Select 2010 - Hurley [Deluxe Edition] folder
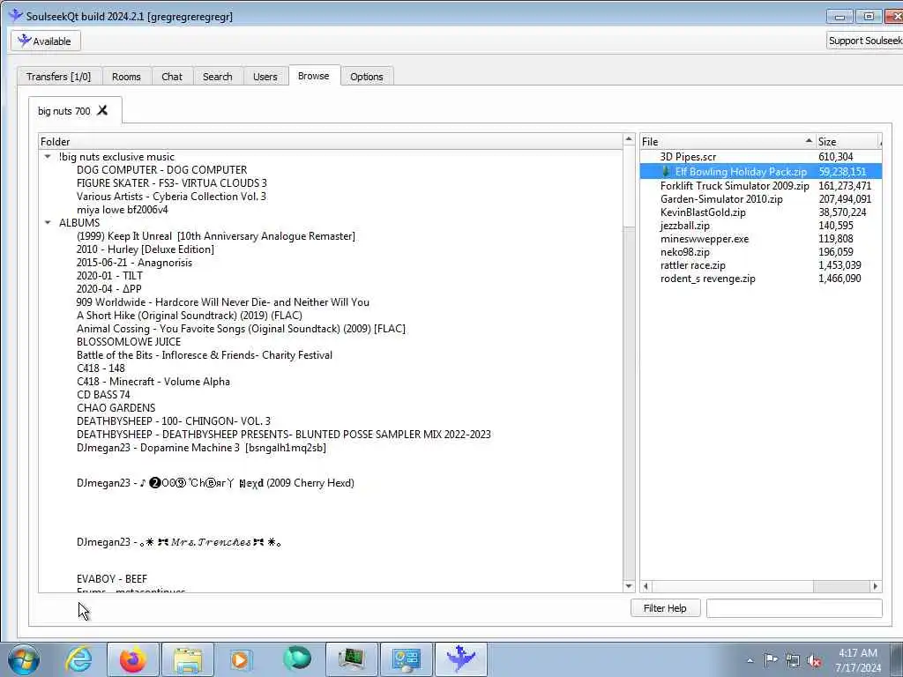The image size is (903, 677). (146, 249)
